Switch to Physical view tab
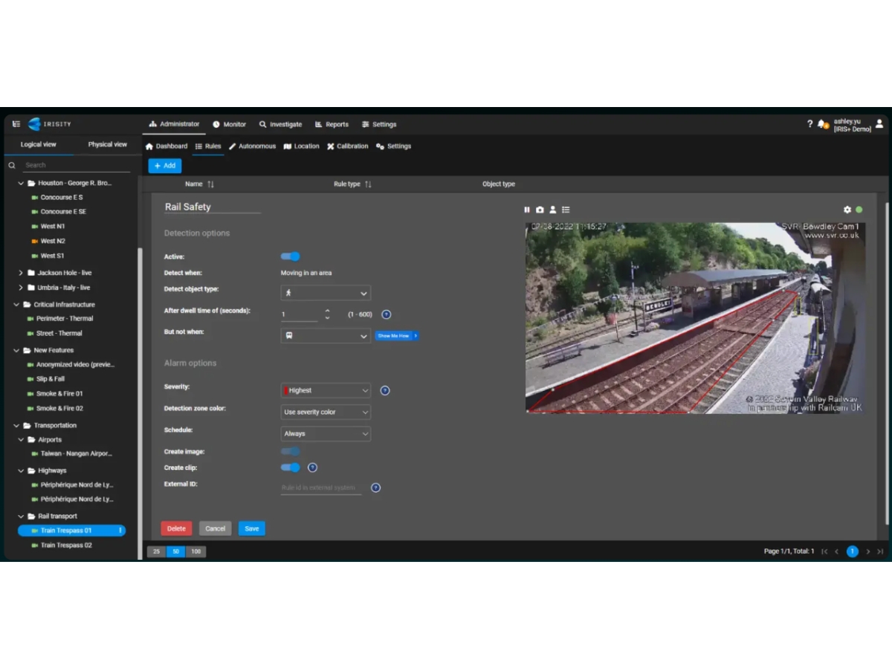The height and width of the screenshot is (669, 892). [x=107, y=144]
